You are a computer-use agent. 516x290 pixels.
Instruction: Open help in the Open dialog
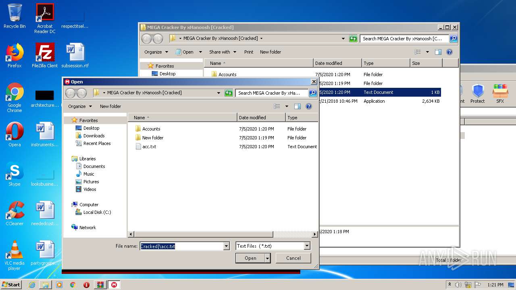[309, 106]
